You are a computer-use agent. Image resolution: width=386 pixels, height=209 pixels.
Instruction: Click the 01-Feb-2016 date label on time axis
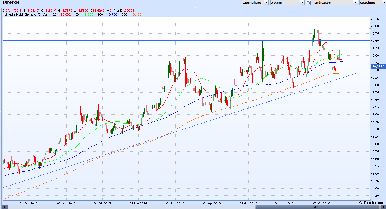click(176, 203)
